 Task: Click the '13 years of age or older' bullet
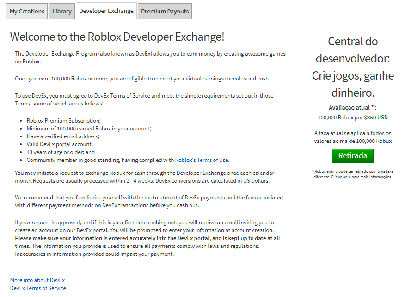61,152
